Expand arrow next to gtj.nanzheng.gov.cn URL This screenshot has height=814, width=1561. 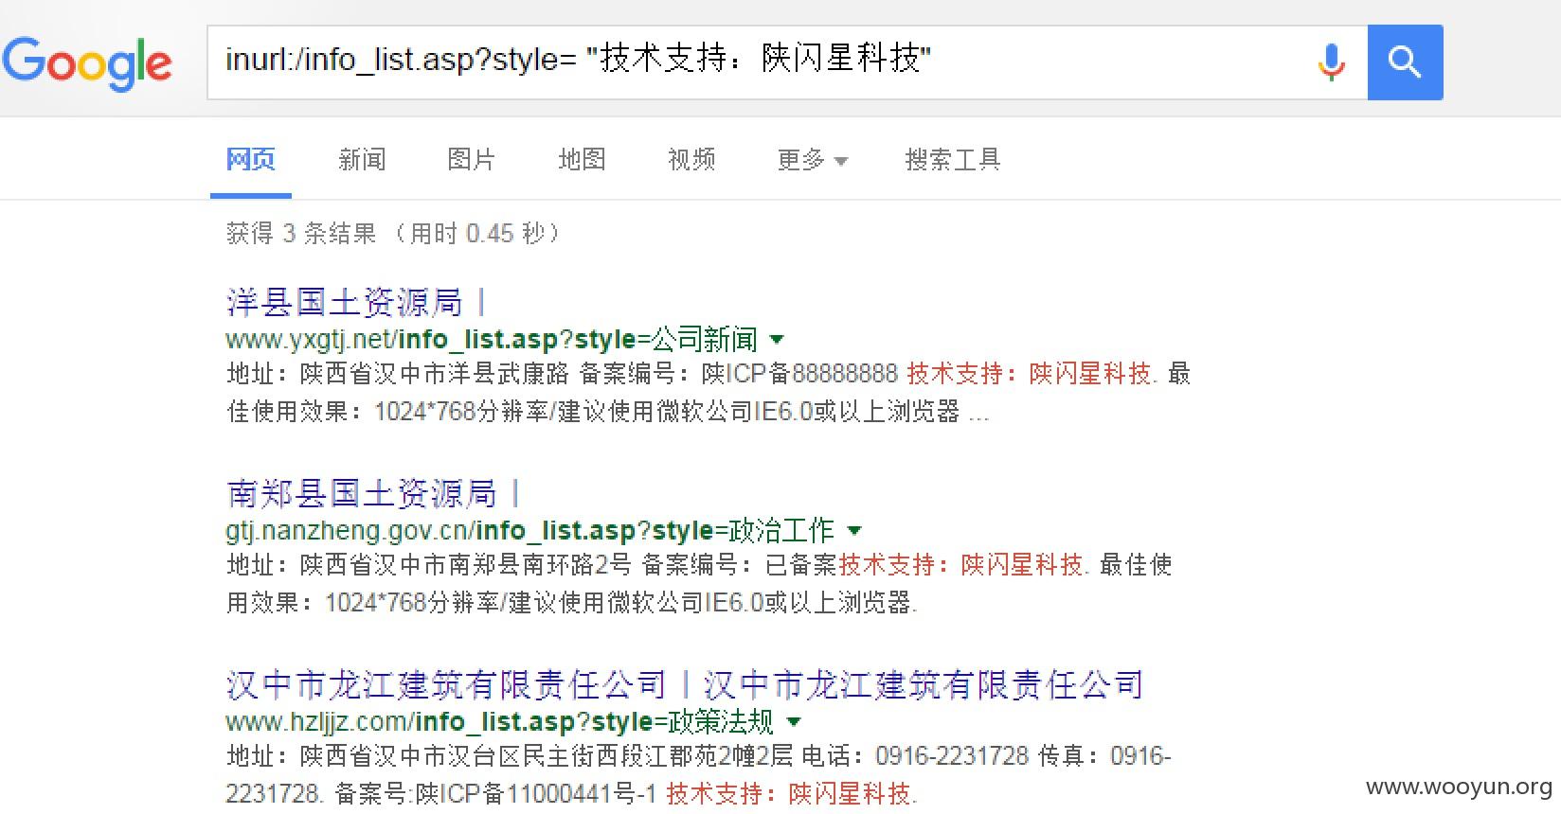tap(854, 530)
